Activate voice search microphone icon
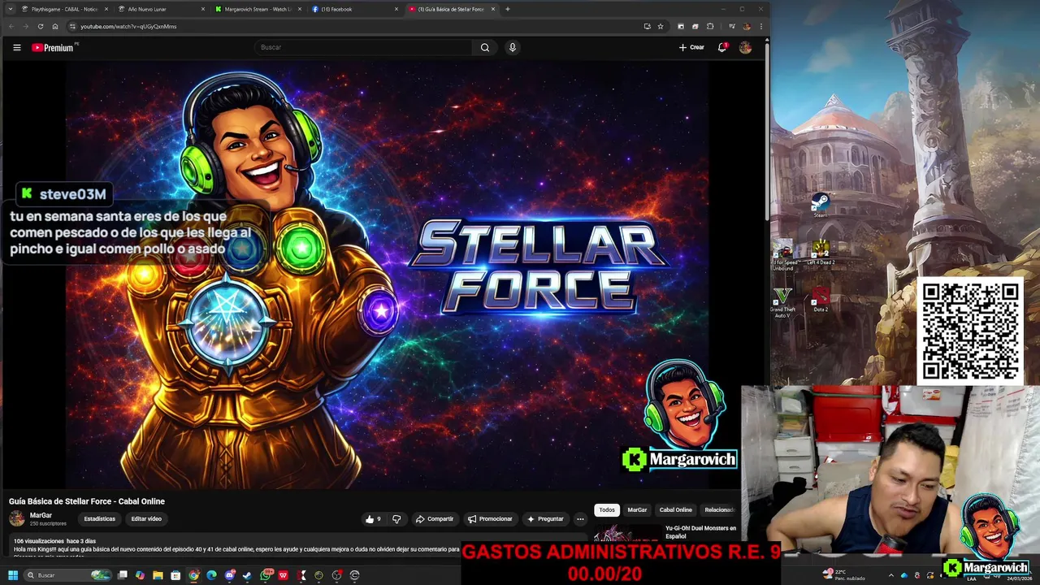The height and width of the screenshot is (585, 1040). [x=512, y=47]
